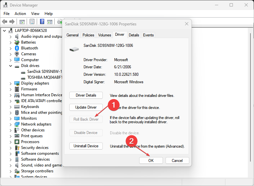Switch to the General tab
This screenshot has height=186, width=254.
coord(73,35)
